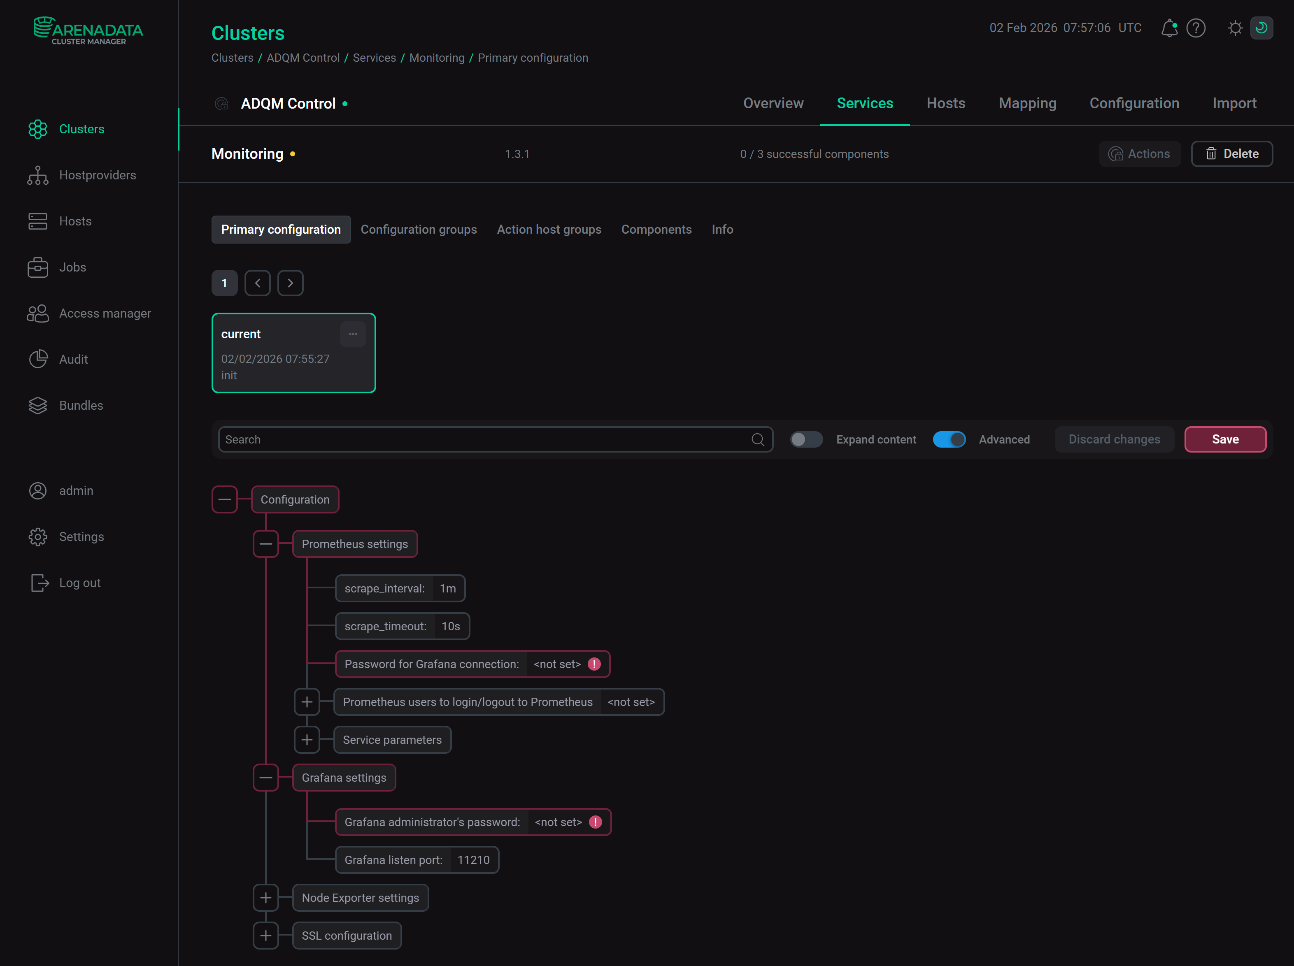Open the Configuration groups tab
1294x966 pixels.
tap(419, 229)
